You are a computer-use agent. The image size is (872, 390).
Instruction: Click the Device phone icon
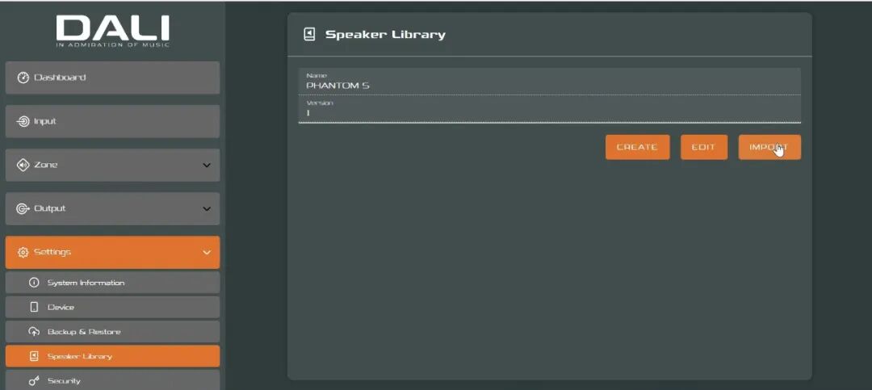coord(34,307)
